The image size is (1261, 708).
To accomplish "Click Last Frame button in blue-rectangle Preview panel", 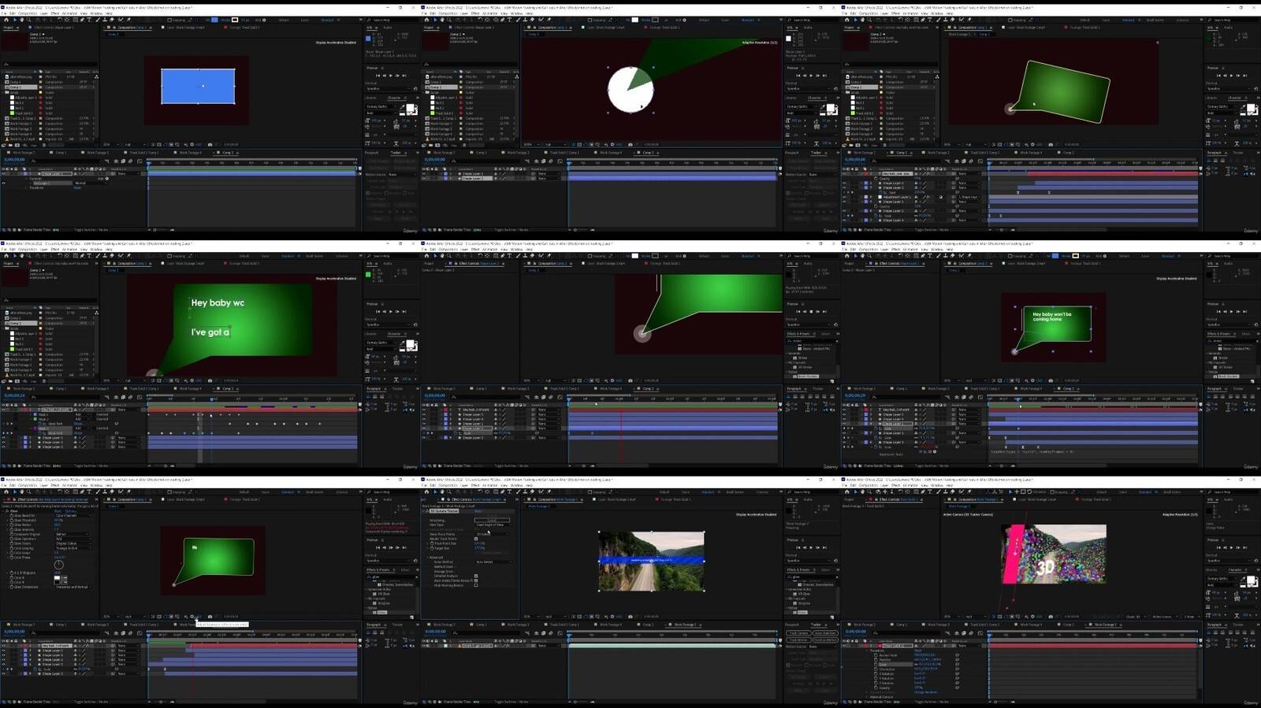I will coord(404,76).
